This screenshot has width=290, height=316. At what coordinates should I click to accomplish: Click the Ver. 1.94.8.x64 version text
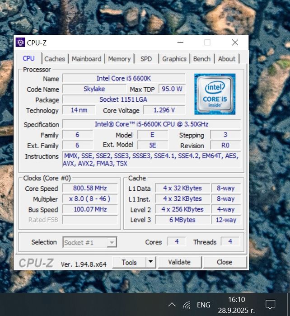click(x=84, y=264)
